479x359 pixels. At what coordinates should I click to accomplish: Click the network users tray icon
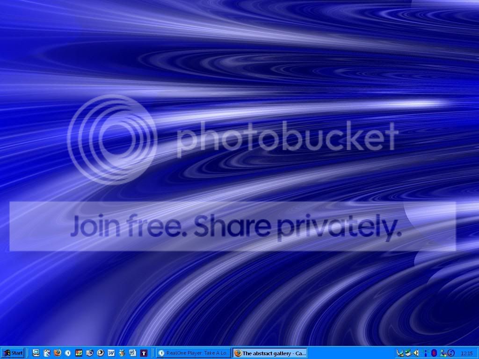click(x=443, y=353)
